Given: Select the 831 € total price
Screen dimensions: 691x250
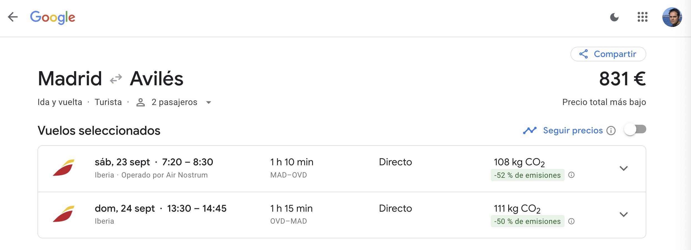Looking at the screenshot, I should point(622,79).
